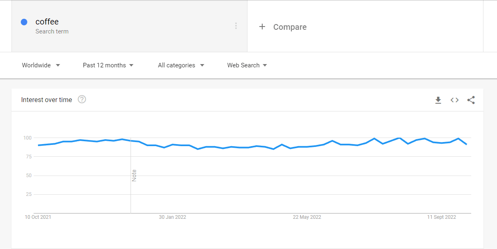This screenshot has width=497, height=249.
Task: Expand the All categories dropdown
Action: point(181,65)
